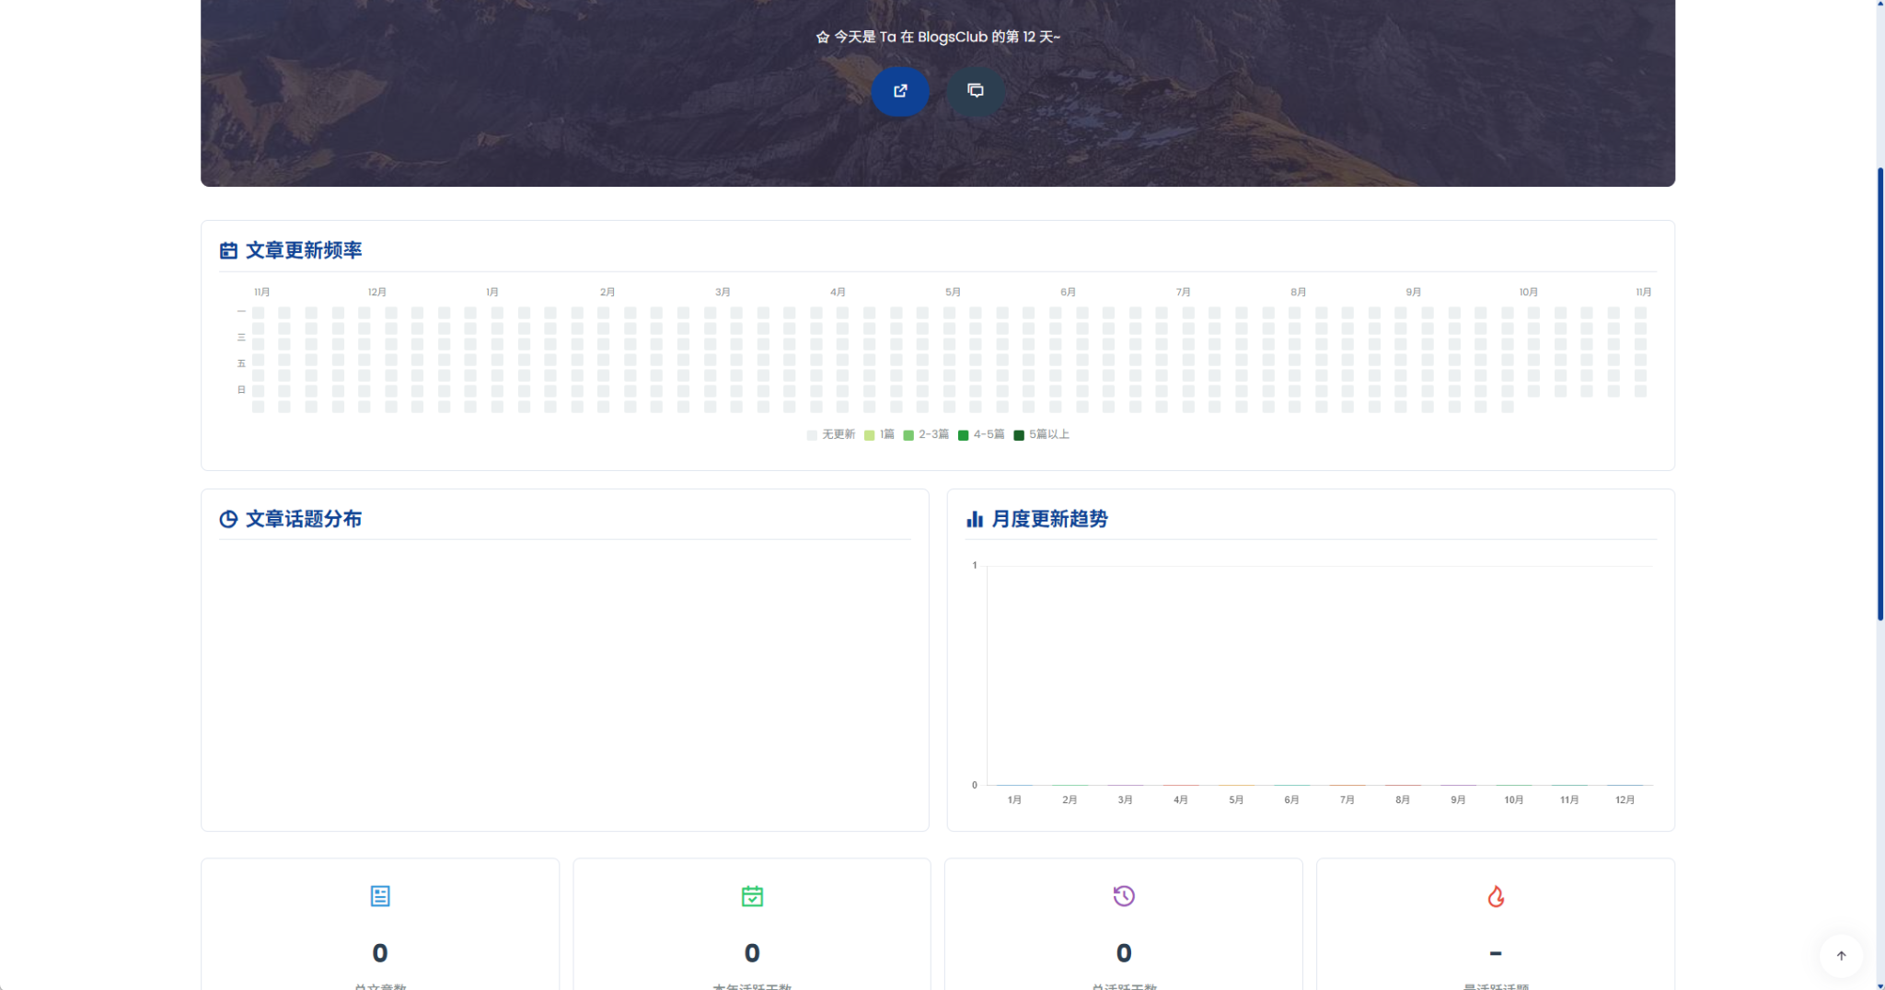Click the calendar icon beside 文章更新频率

(x=227, y=249)
